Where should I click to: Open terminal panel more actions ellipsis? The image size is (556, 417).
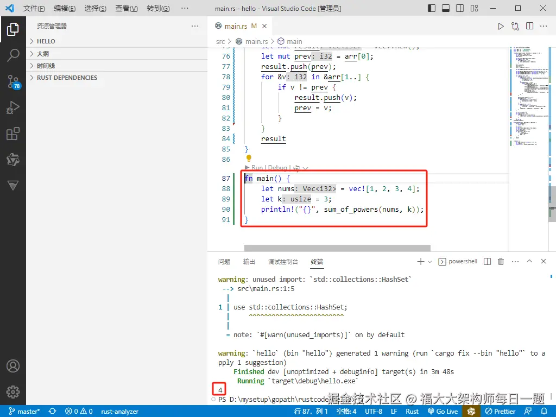pyautogui.click(x=515, y=261)
